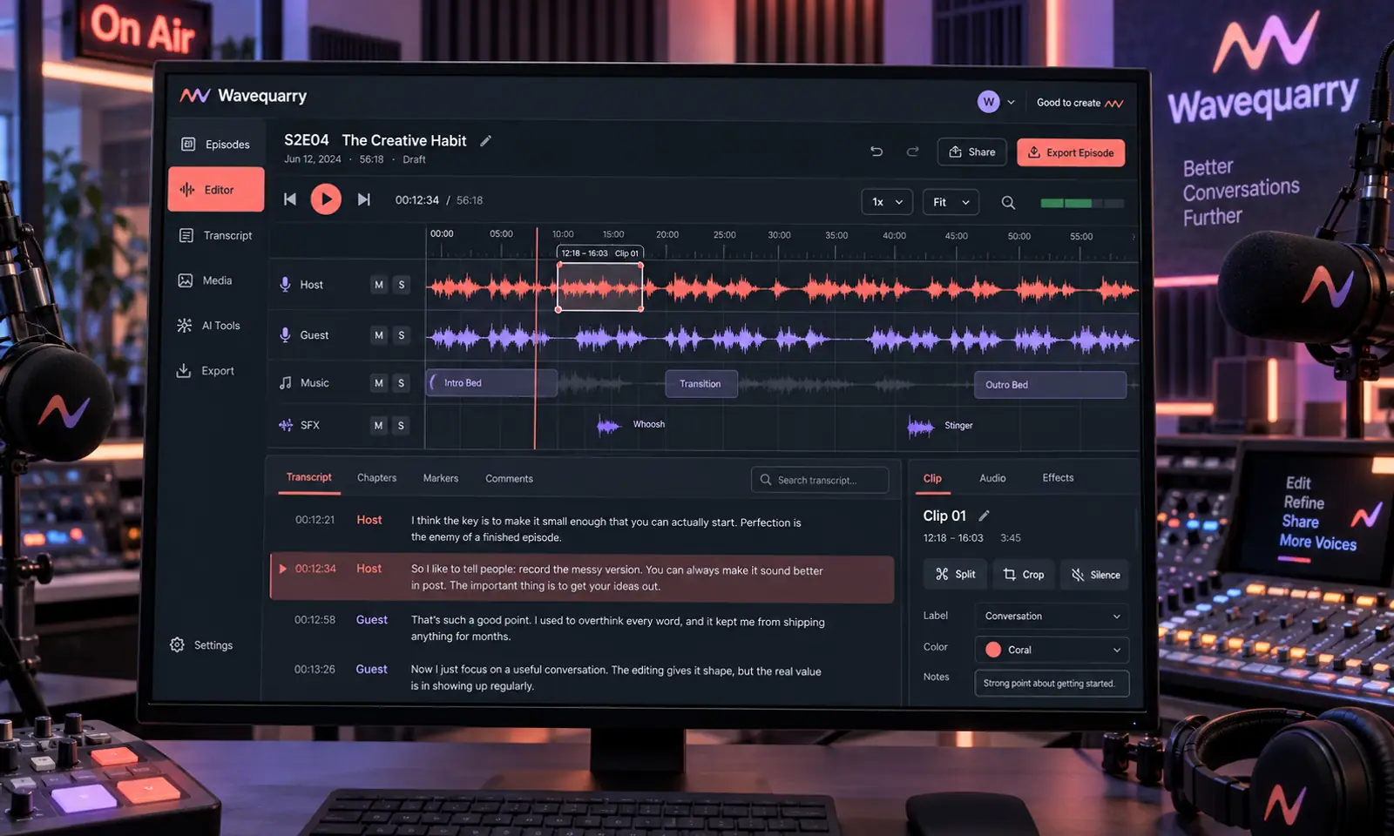Open the Fit zoom dropdown
Screen dimensions: 1394x836
(x=951, y=202)
